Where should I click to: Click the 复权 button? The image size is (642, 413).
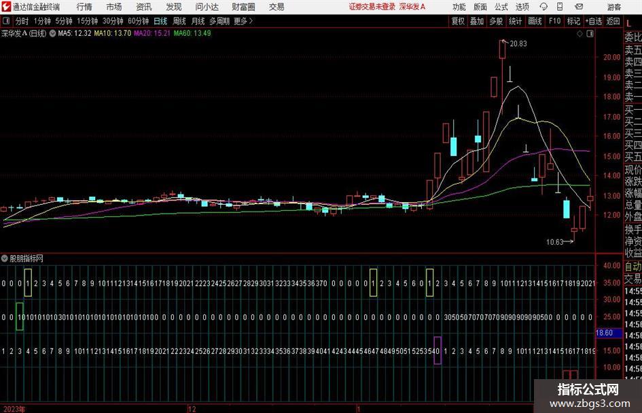coord(458,21)
